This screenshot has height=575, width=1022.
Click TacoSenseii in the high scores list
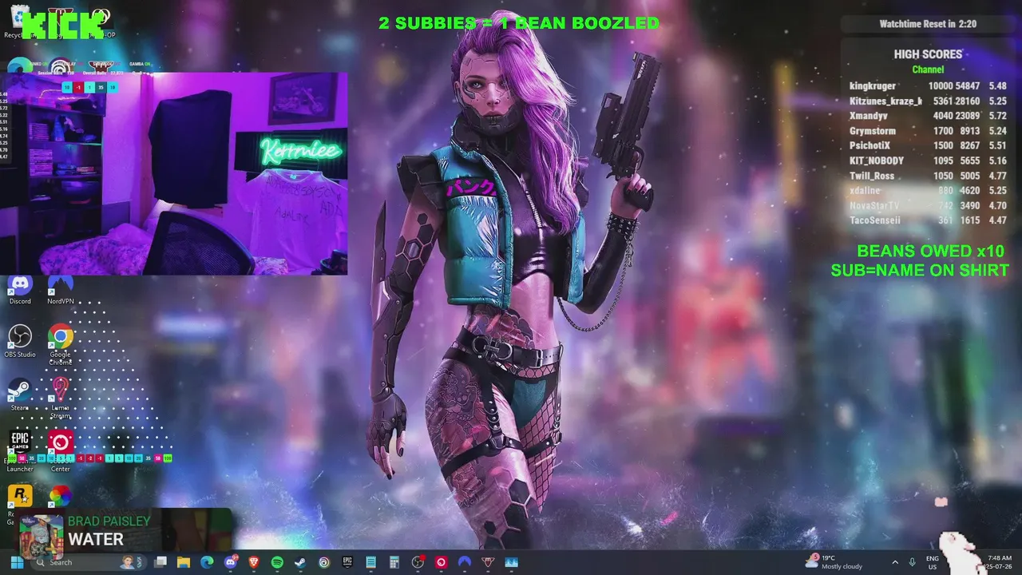pos(875,220)
